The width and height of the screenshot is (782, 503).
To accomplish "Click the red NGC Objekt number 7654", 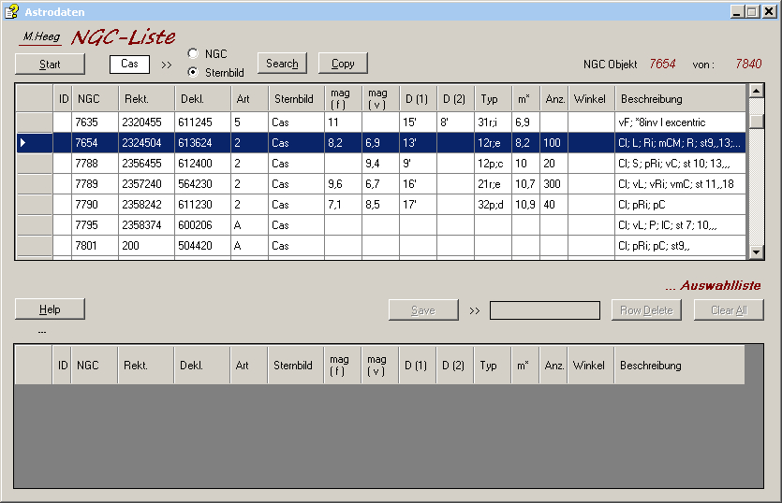I will [x=662, y=64].
